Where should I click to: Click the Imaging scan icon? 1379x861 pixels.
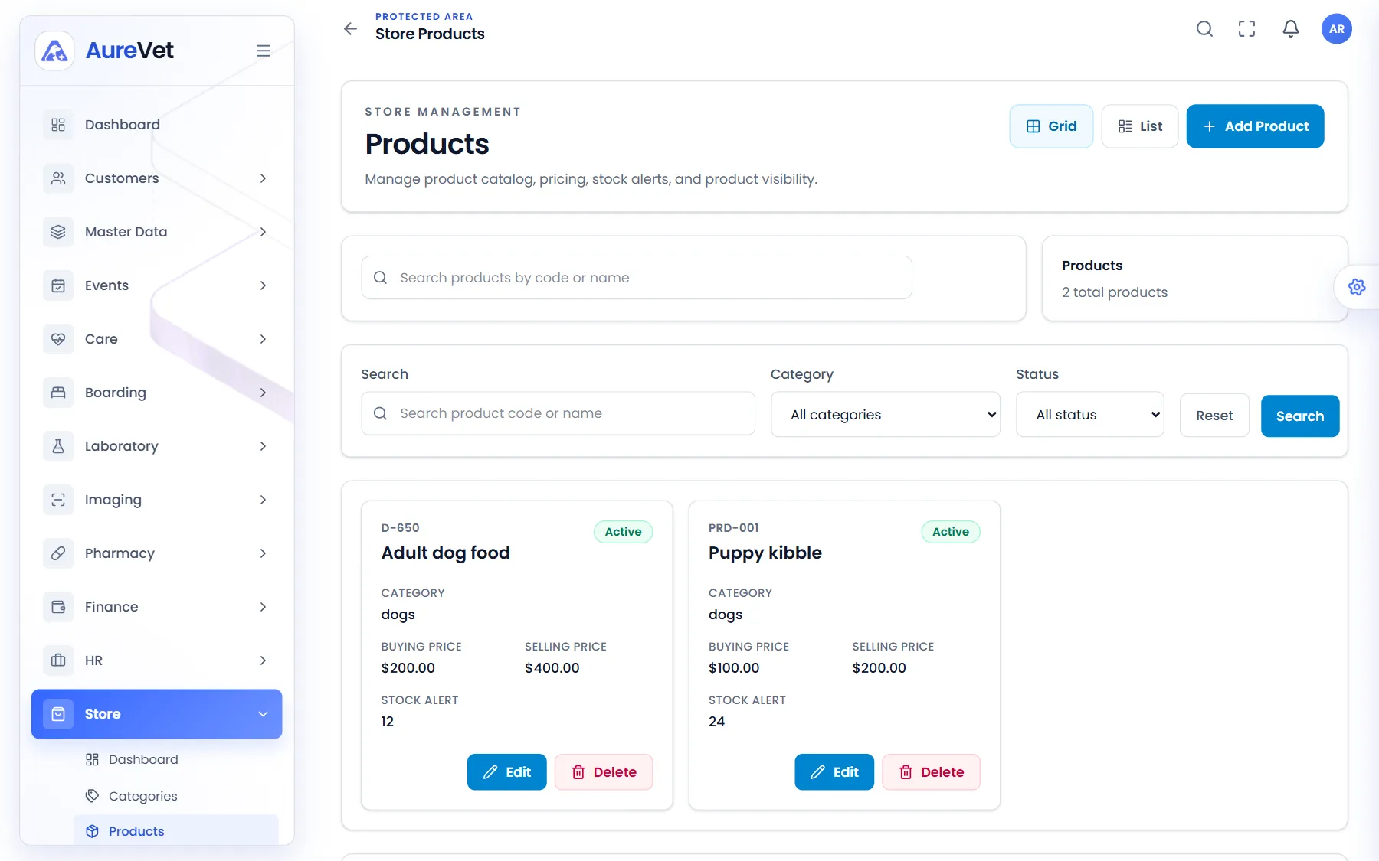point(58,500)
